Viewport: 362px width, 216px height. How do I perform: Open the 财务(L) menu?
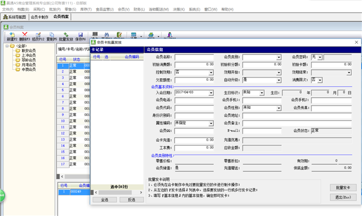(139, 9)
